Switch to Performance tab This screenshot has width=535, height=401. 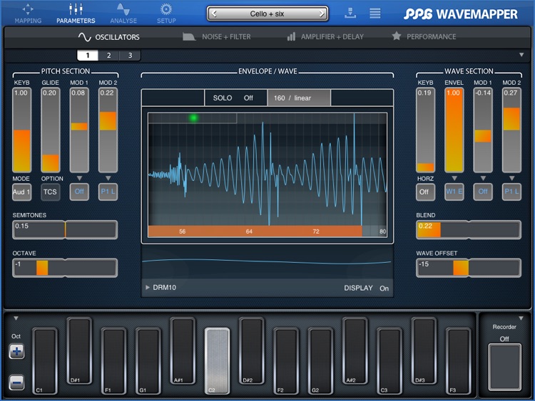coord(424,36)
